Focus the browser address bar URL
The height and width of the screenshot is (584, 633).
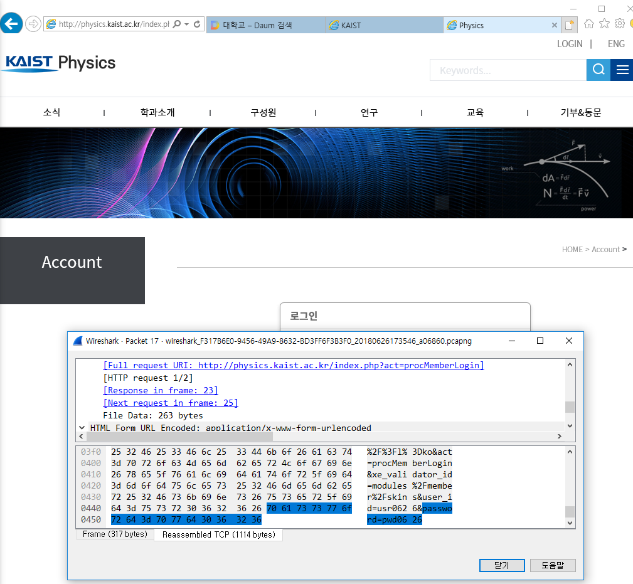(x=114, y=24)
